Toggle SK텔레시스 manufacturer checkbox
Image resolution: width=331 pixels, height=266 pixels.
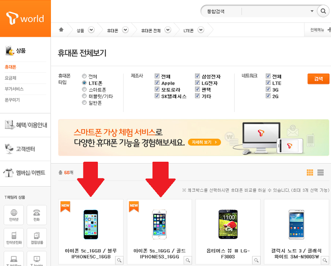[x=157, y=96]
